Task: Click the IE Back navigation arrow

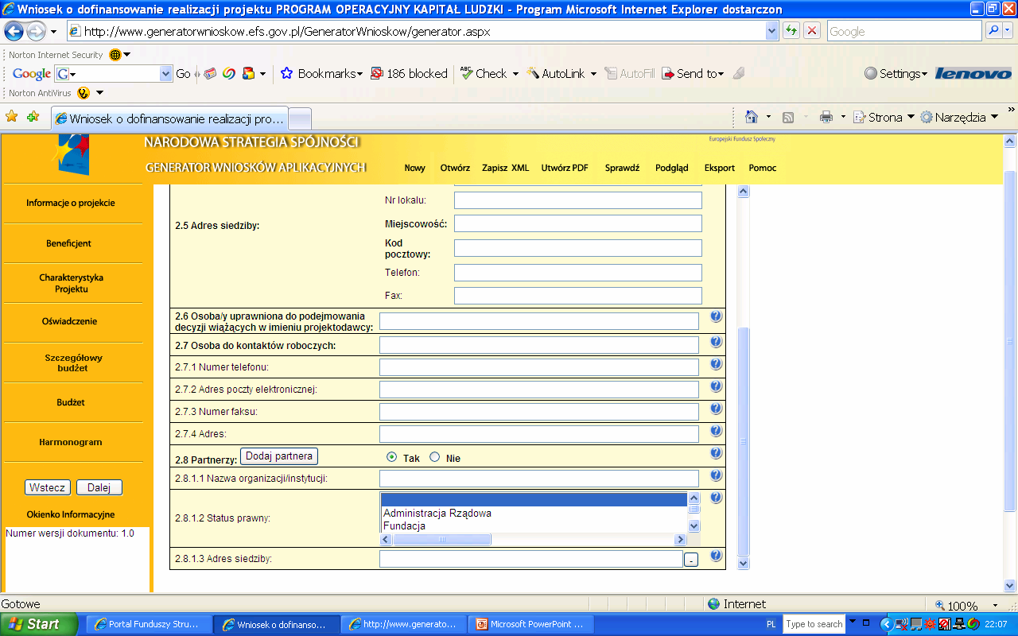Action: pos(14,32)
